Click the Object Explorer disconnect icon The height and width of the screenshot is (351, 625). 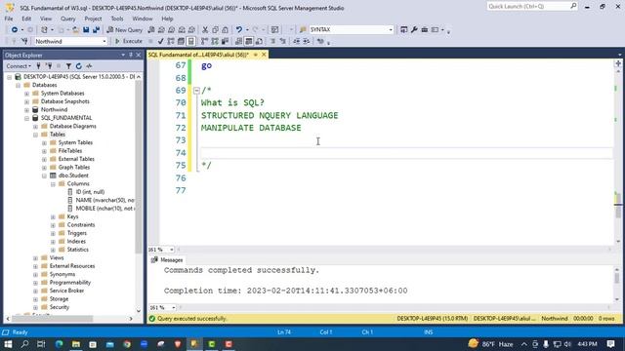click(49, 66)
